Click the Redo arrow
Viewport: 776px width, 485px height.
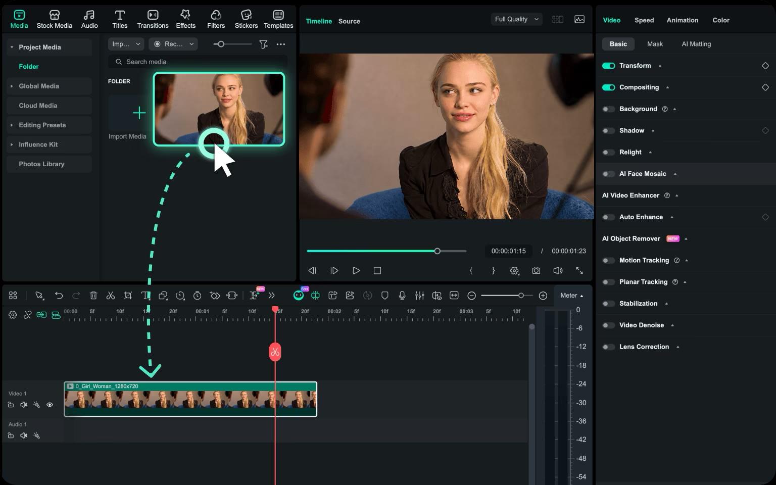tap(76, 296)
